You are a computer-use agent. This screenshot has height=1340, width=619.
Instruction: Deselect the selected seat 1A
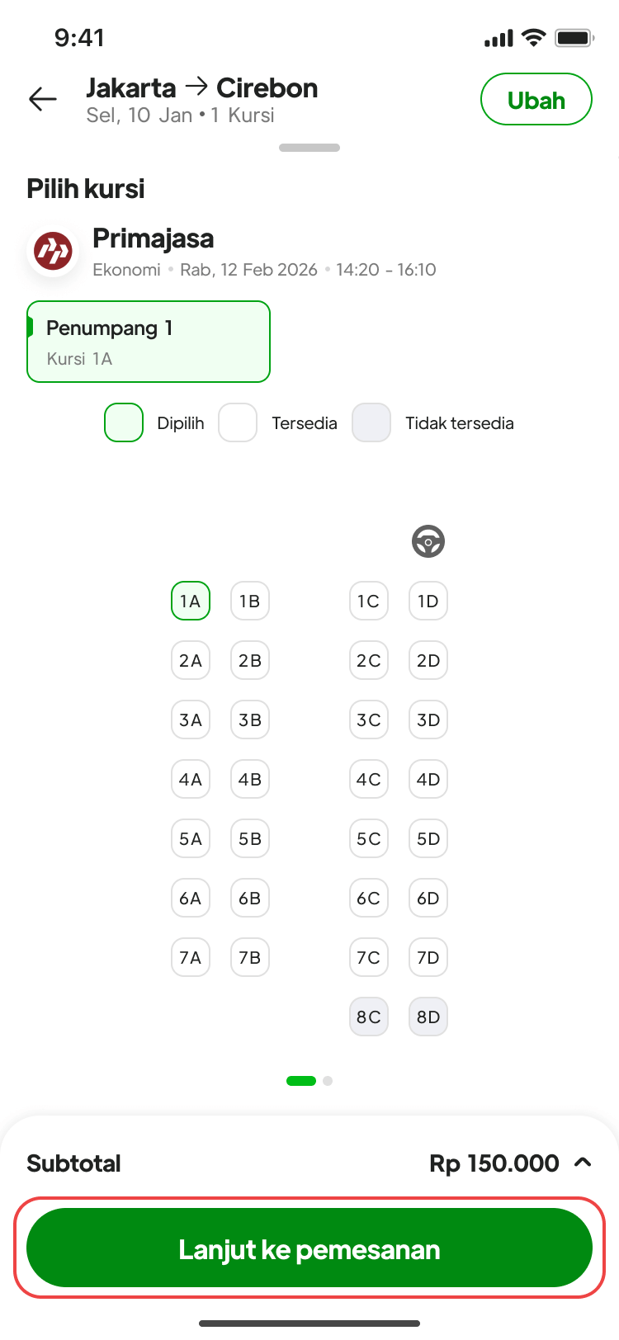click(x=191, y=602)
